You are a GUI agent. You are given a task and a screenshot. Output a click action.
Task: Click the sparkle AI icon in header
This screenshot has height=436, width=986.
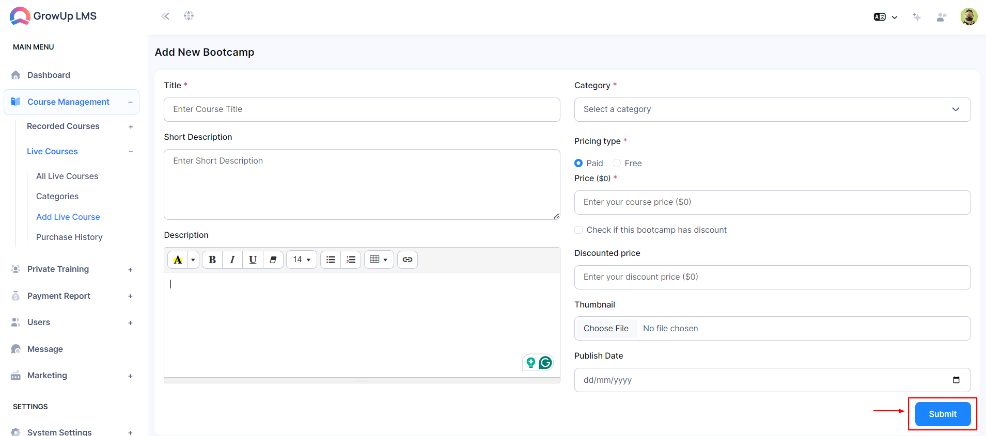[x=917, y=17]
